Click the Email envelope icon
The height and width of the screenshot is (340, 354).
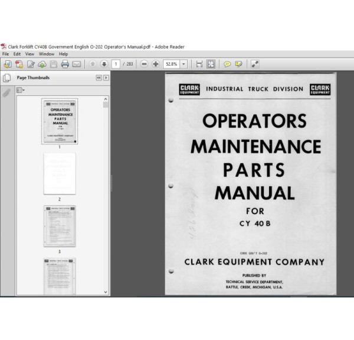(x=78, y=64)
